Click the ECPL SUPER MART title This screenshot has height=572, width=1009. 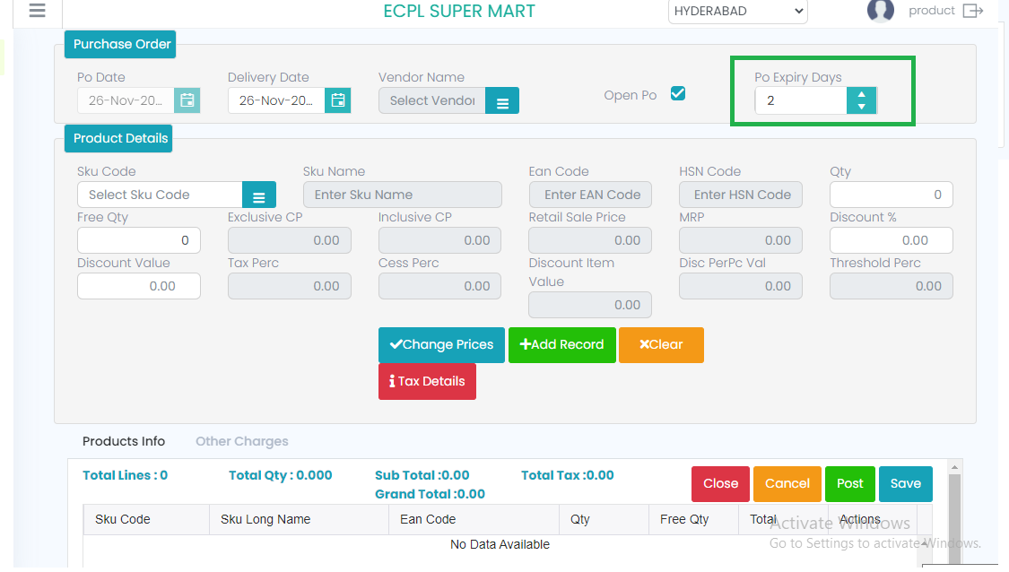pos(459,11)
